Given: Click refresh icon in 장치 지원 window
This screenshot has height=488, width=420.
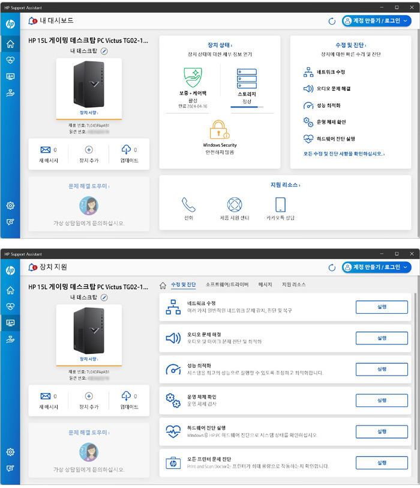Looking at the screenshot, I should point(332,267).
